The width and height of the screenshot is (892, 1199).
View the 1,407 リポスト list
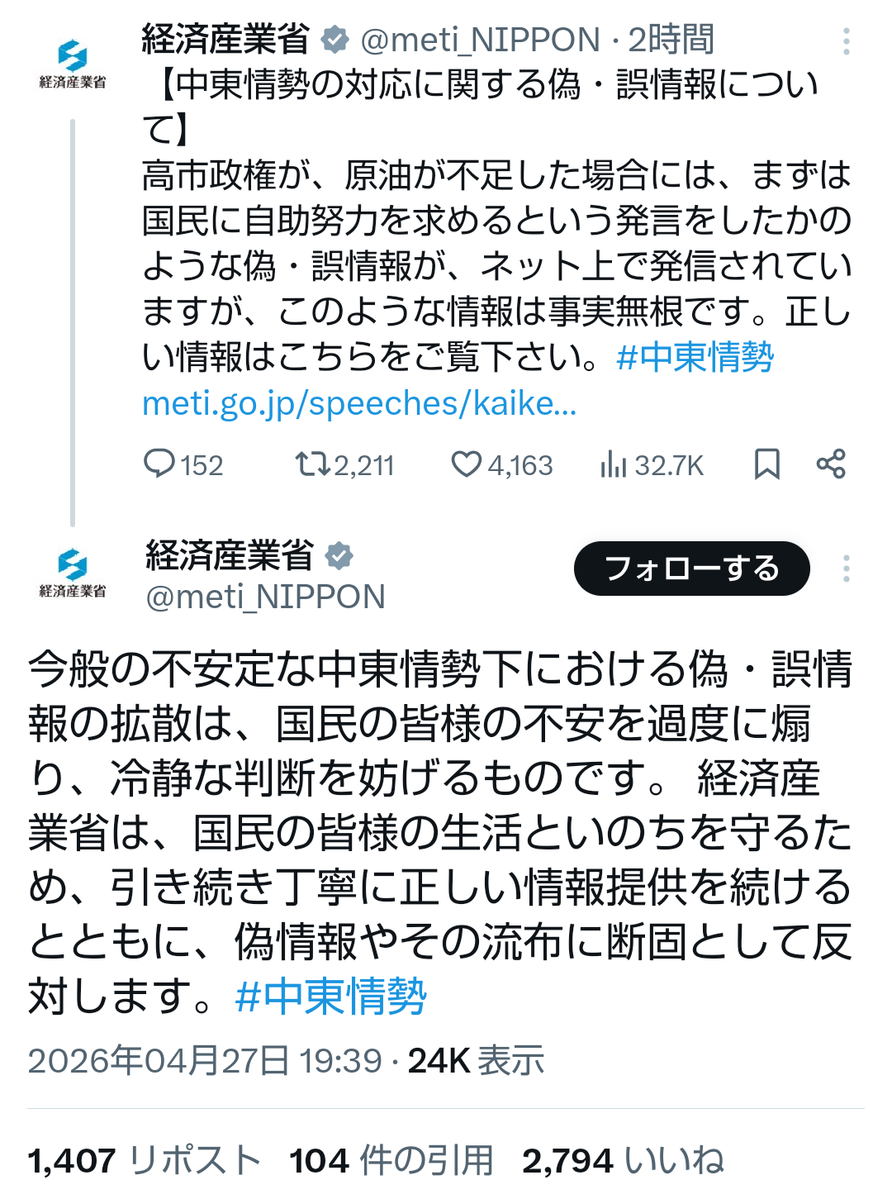click(145, 1161)
